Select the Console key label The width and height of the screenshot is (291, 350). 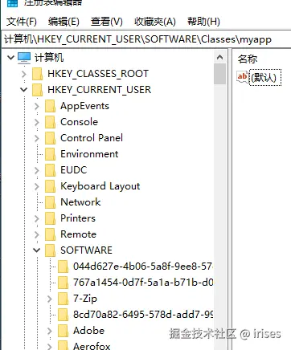click(80, 122)
